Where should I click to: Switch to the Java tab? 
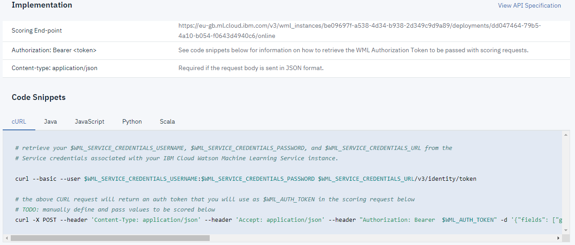pos(51,121)
